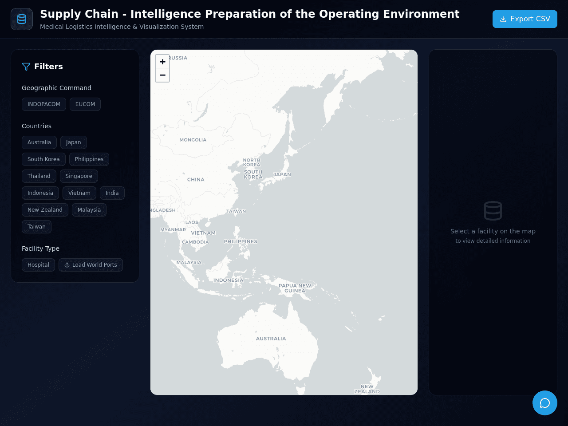Filter by Australia
The width and height of the screenshot is (568, 426).
(x=39, y=142)
